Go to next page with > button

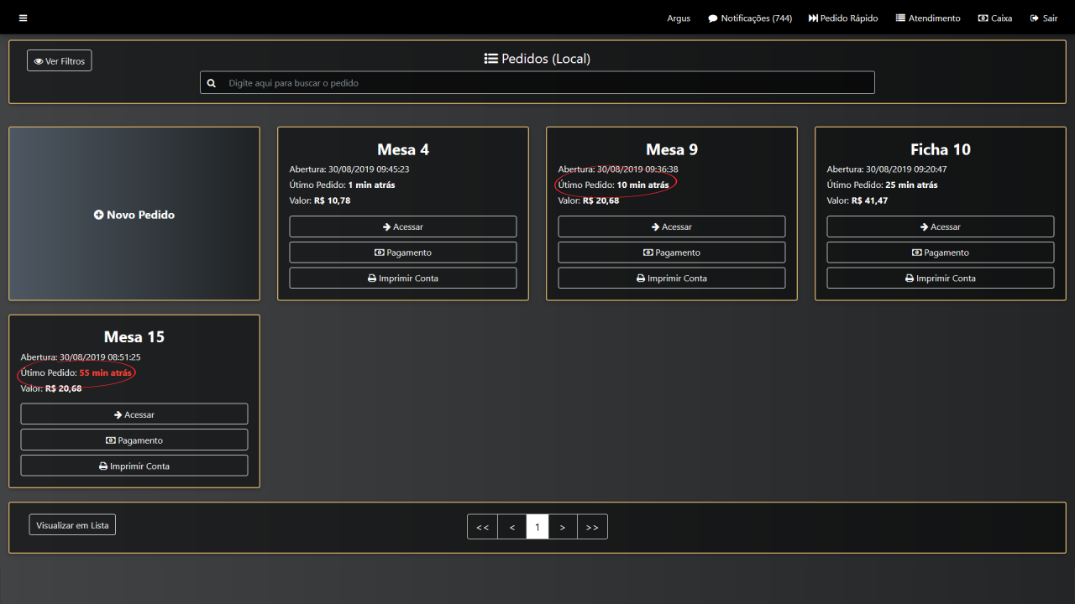point(563,527)
